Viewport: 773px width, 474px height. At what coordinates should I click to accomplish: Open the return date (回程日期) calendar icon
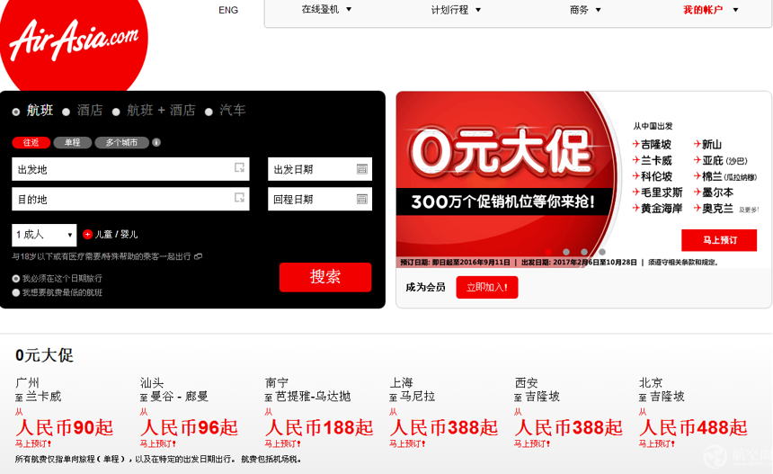click(361, 199)
